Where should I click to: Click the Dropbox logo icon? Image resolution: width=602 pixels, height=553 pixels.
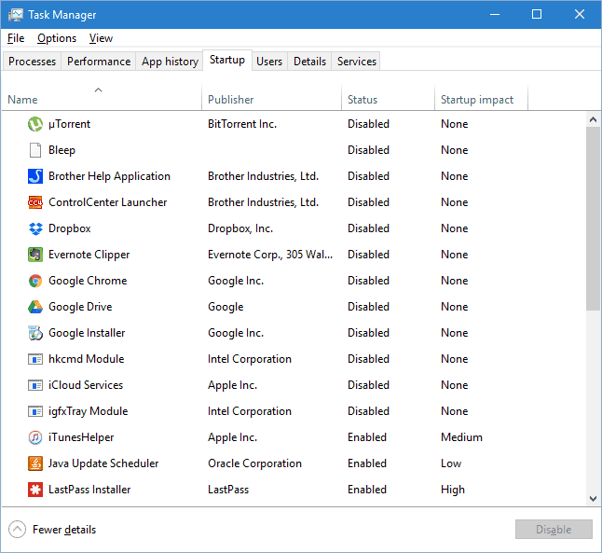point(35,228)
